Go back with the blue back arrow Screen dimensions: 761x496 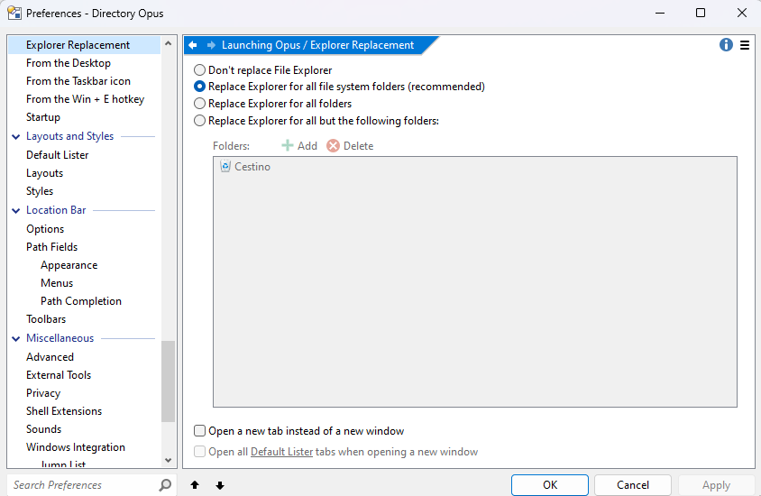tap(193, 45)
